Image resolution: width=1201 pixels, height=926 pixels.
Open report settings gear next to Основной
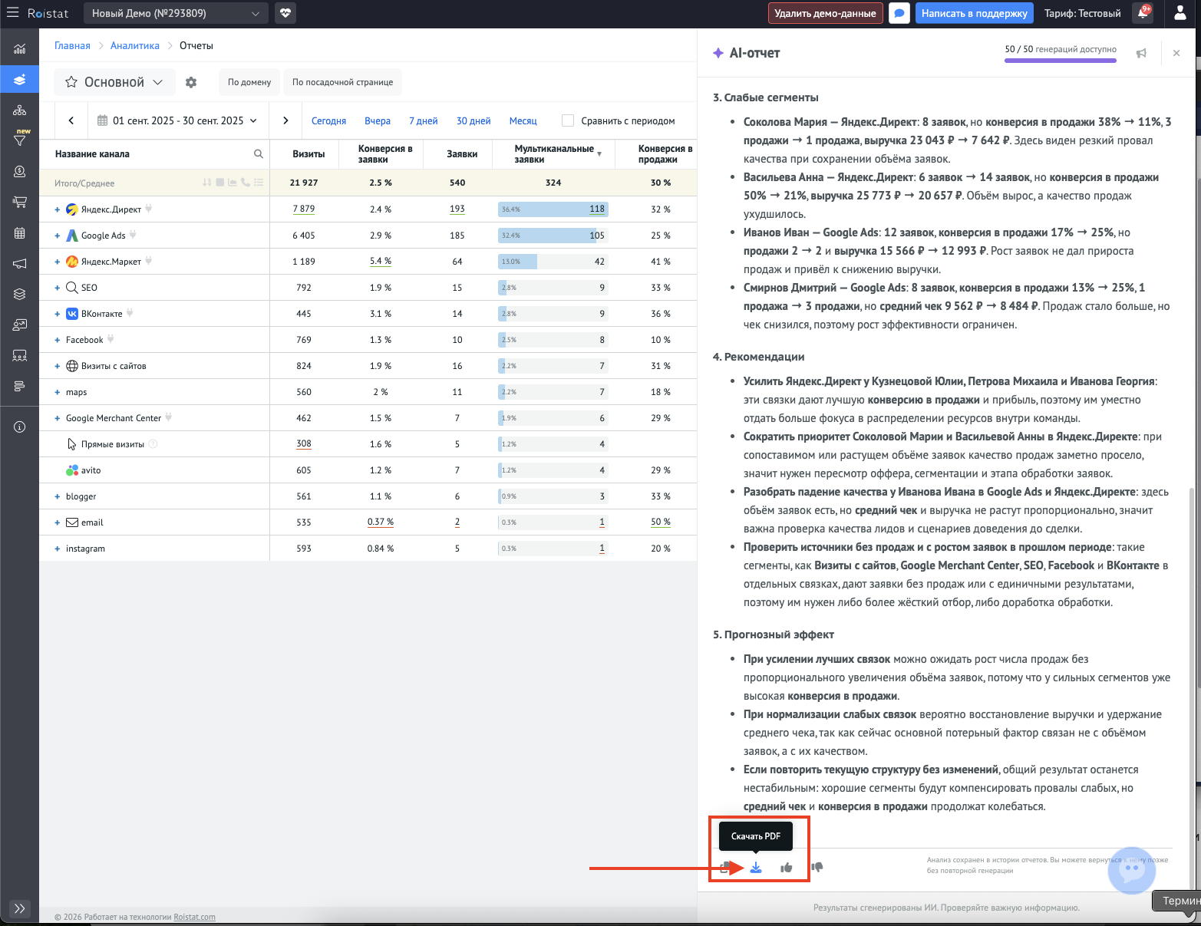coord(191,82)
